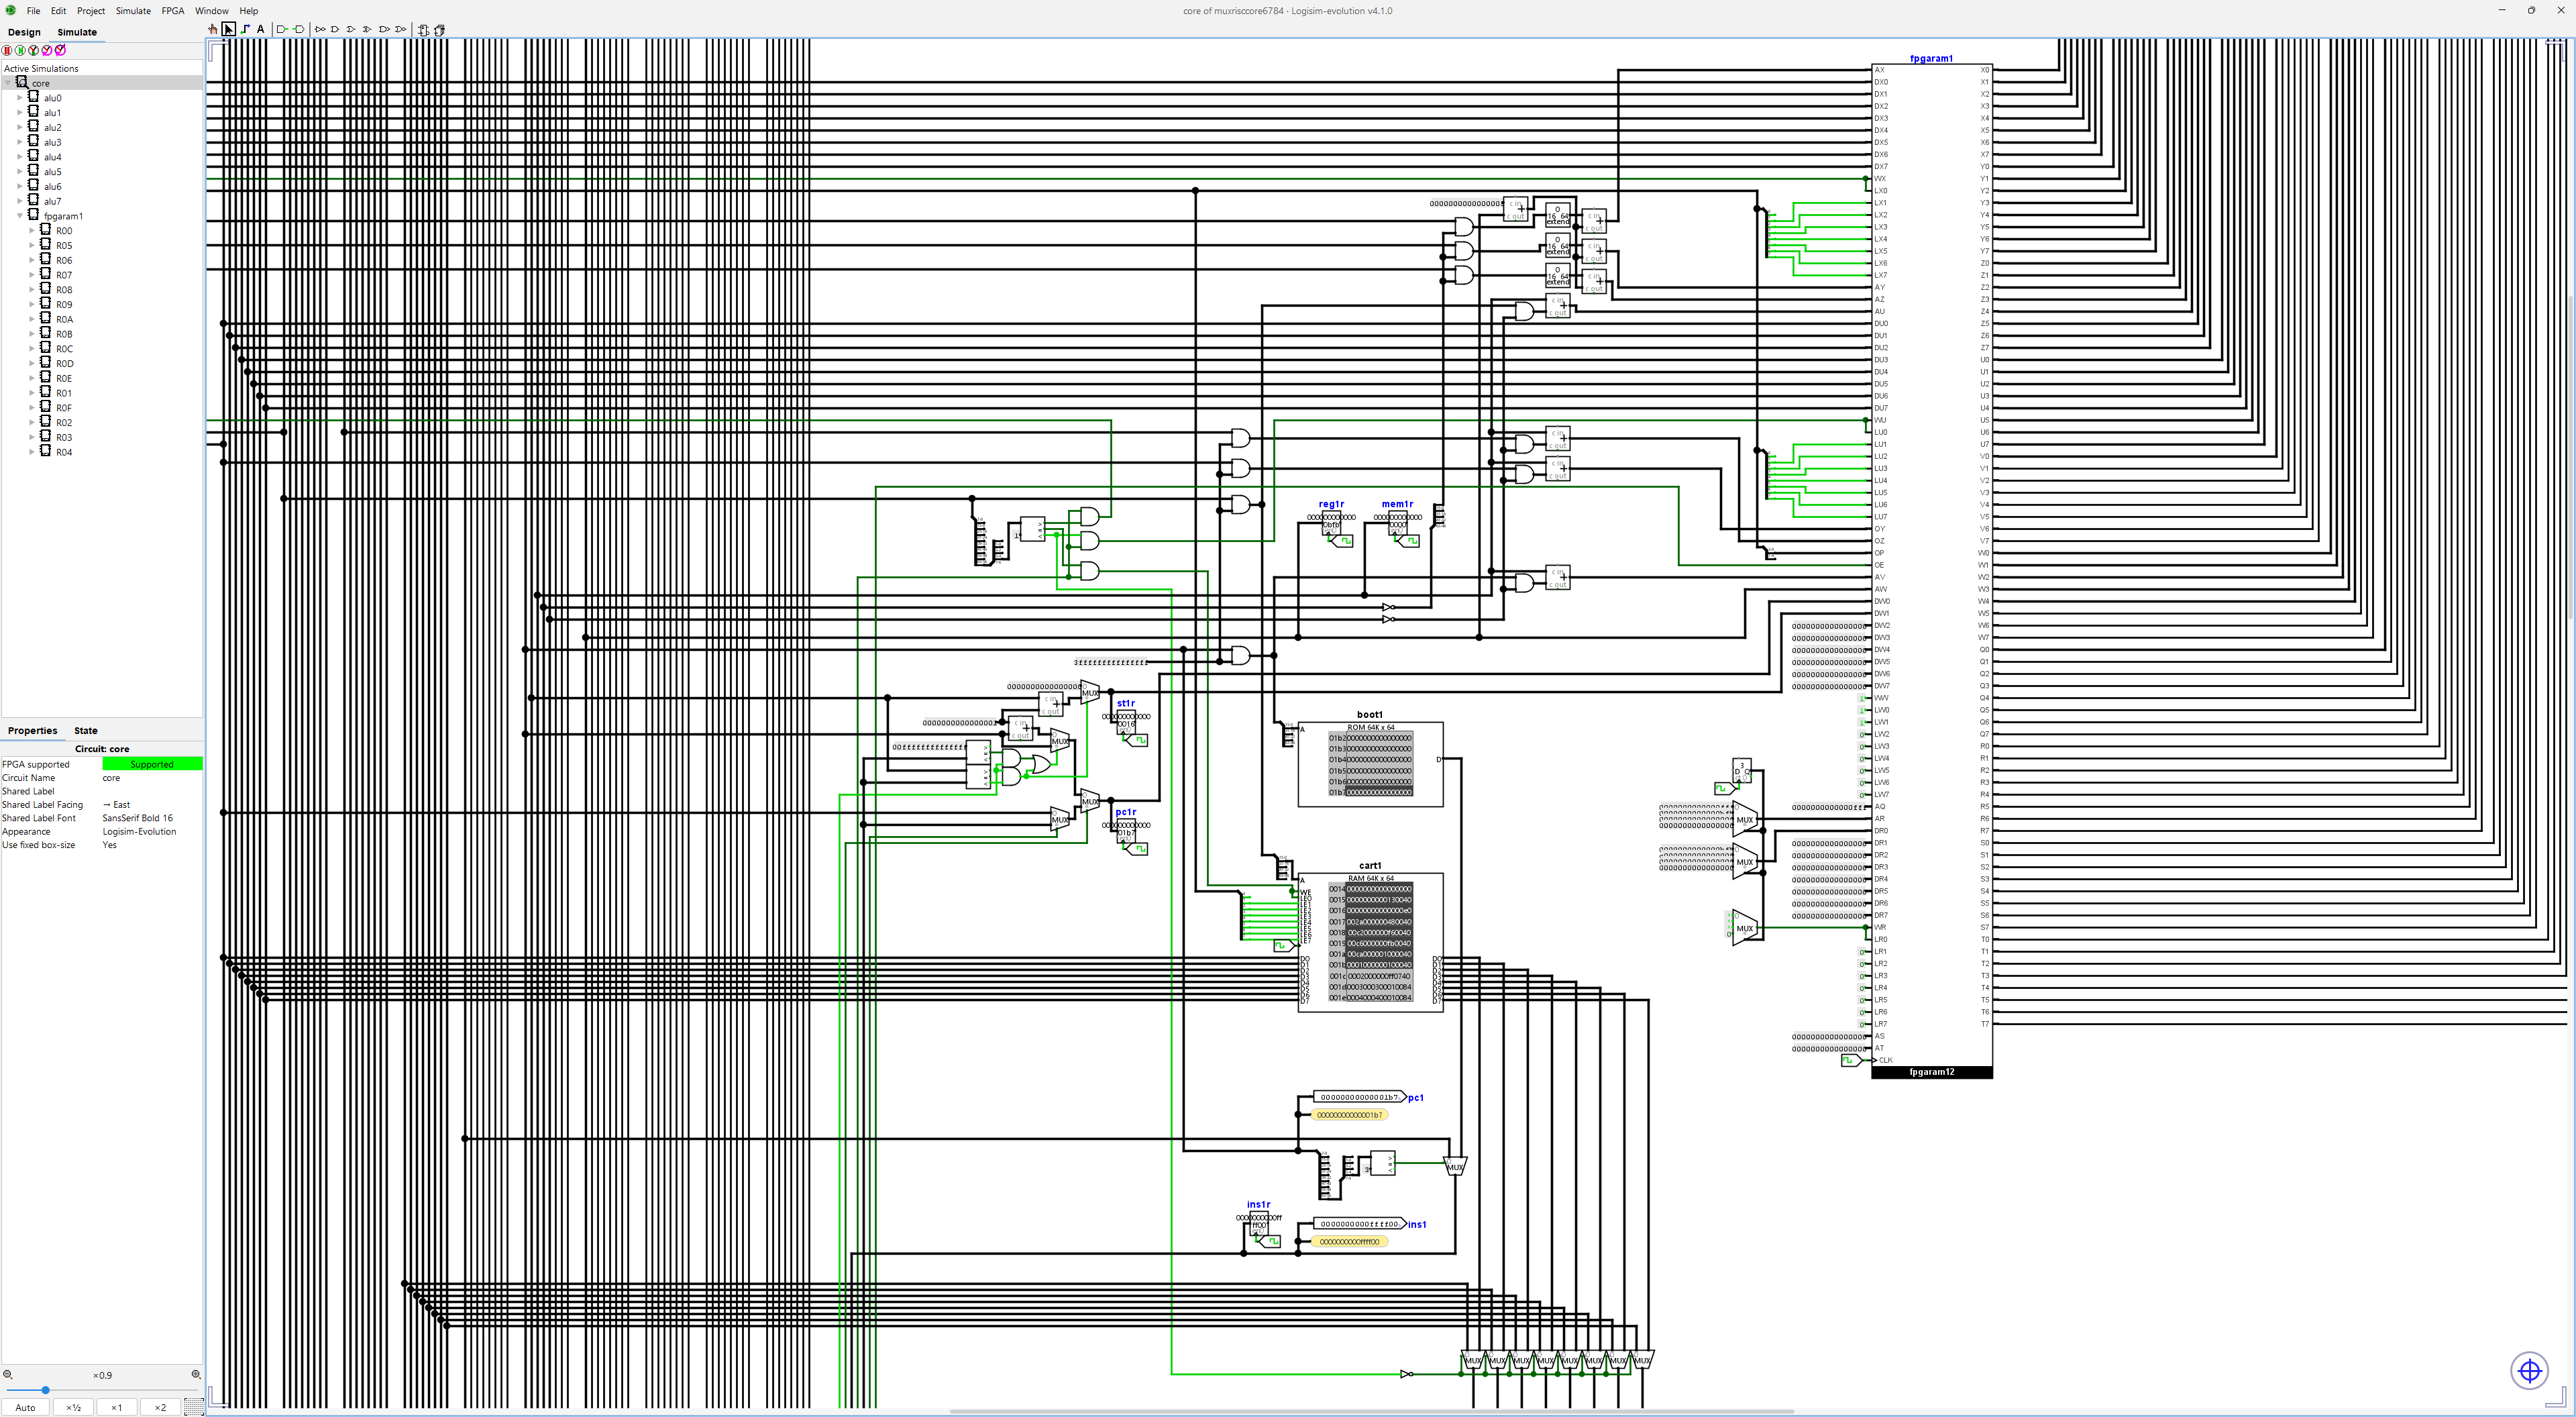2576x1417 pixels.
Task: Expand the R0F tree node
Action: coord(32,408)
